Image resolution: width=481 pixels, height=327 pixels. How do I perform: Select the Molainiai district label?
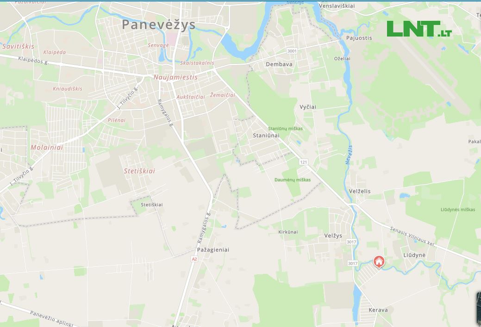[x=47, y=148]
